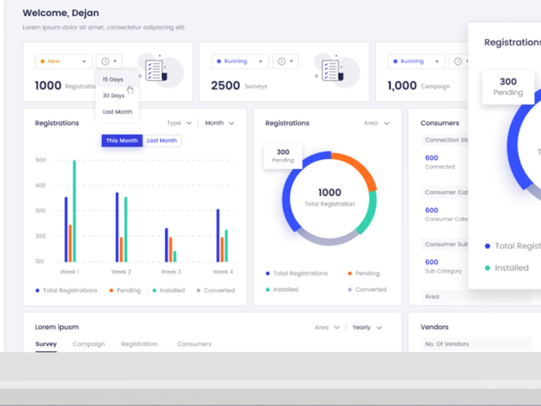Viewport: 541px width, 406px height.
Task: Click the 300 Pending tooltip on donut chart
Action: click(283, 156)
